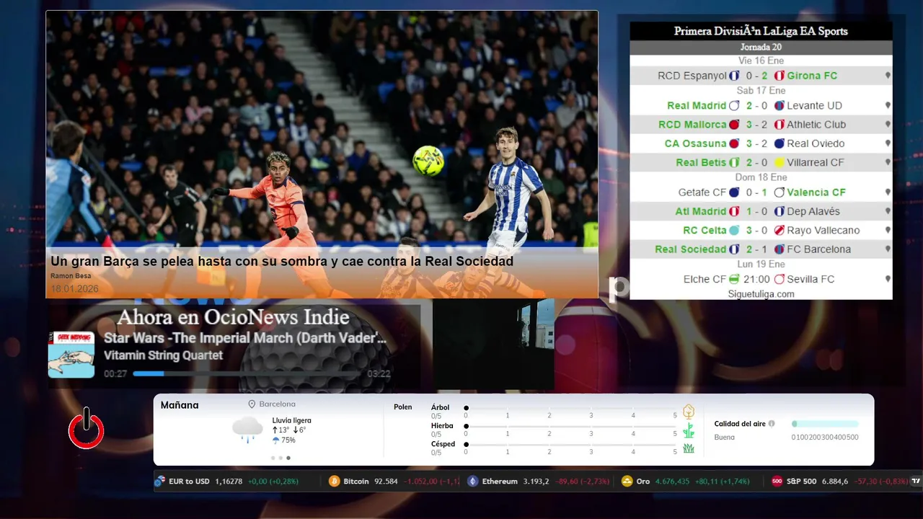Click the Césped grass pollen icon
This screenshot has height=519, width=923.
click(689, 448)
